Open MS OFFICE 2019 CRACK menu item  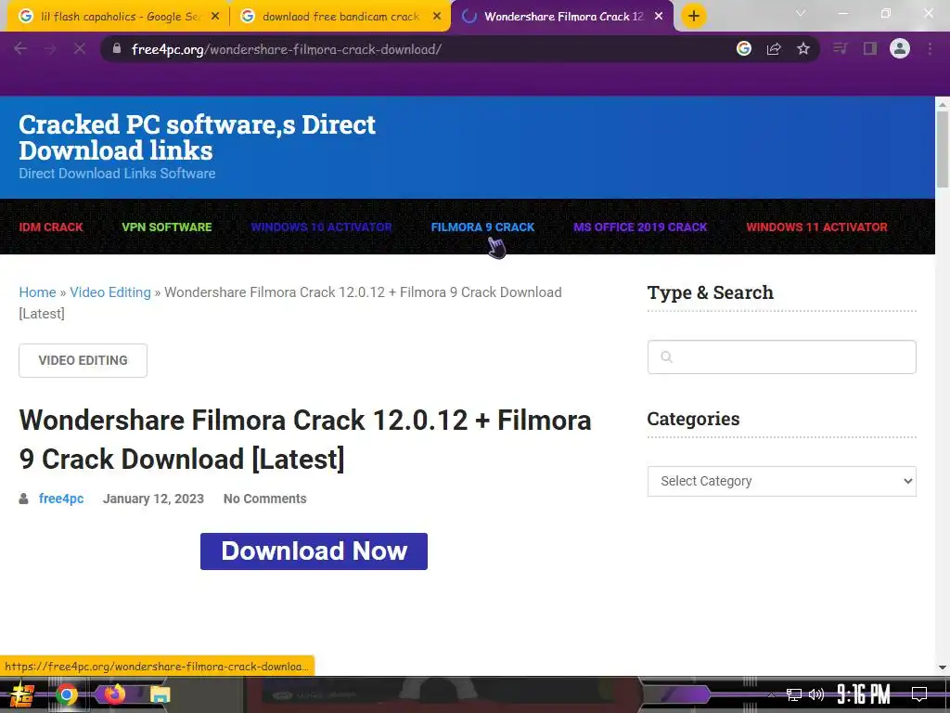(x=640, y=227)
